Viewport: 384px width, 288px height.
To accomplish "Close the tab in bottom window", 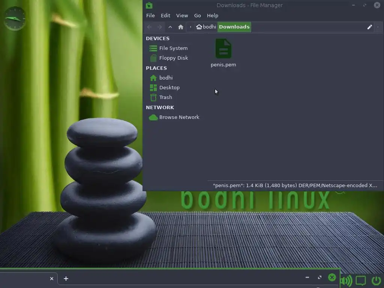I will 52,279.
